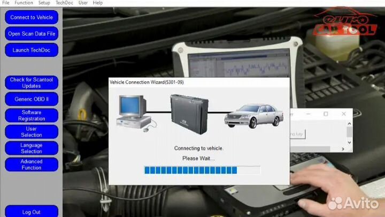Open Advanced Function
Image resolution: width=385 pixels, height=217 pixels.
click(32, 164)
